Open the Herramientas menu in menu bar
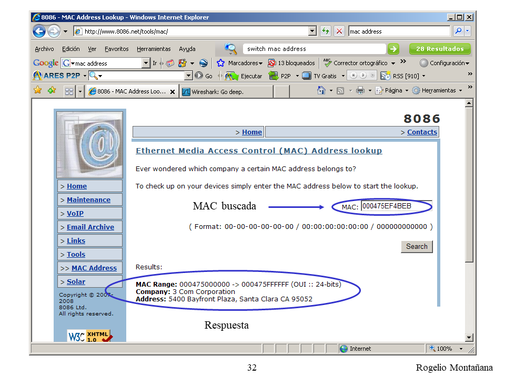 (x=154, y=49)
